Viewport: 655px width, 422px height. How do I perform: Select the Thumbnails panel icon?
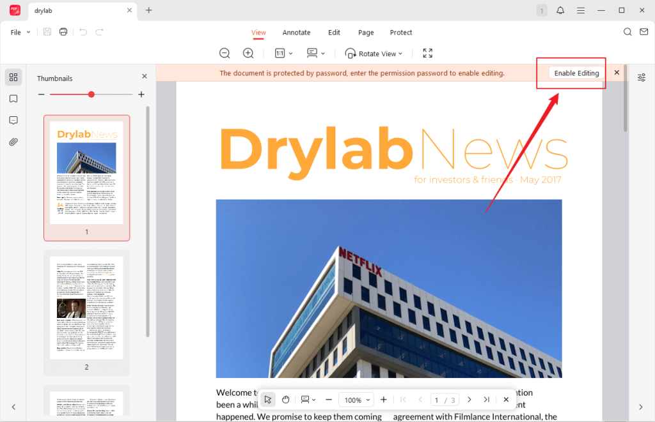(x=13, y=77)
